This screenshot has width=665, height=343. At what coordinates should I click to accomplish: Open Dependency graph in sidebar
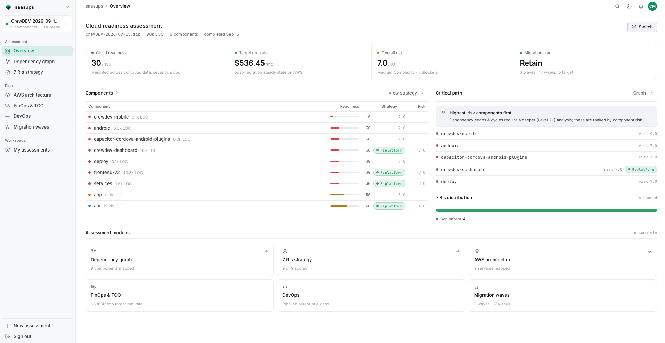pyautogui.click(x=38, y=62)
